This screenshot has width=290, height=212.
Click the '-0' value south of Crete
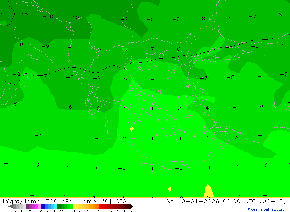[179, 168]
